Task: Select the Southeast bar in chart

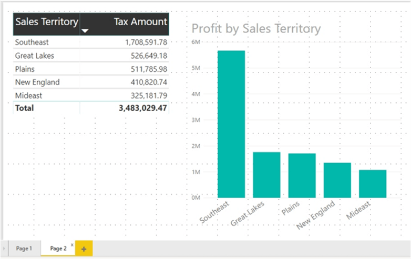Action: click(231, 124)
